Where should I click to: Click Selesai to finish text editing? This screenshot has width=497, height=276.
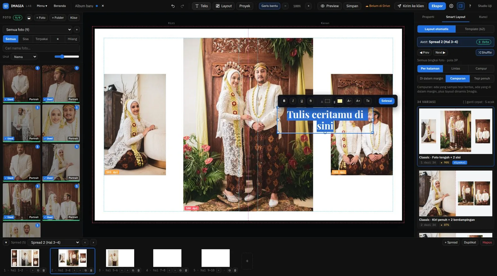386,101
